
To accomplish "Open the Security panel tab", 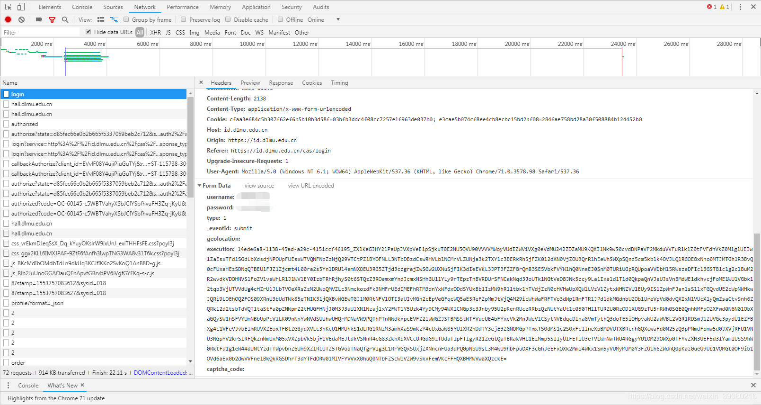I will coord(292,7).
